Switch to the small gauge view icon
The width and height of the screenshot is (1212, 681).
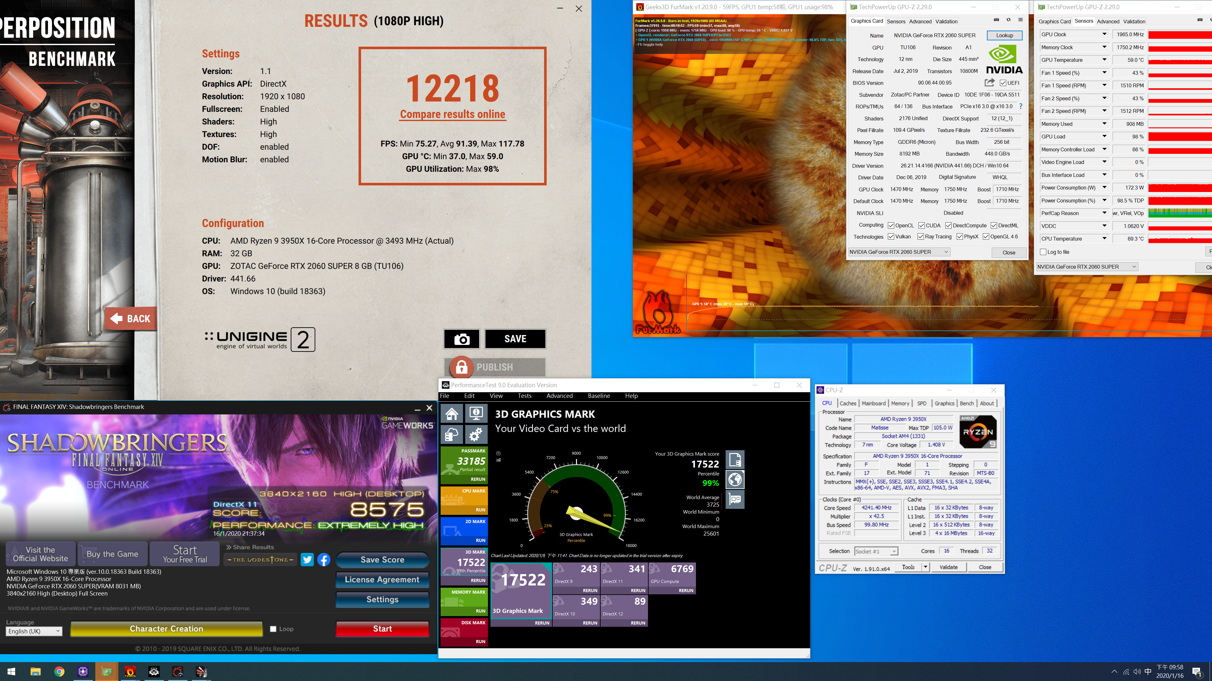point(498,454)
